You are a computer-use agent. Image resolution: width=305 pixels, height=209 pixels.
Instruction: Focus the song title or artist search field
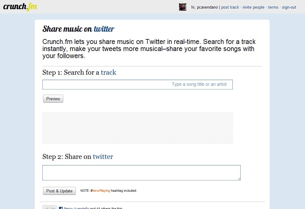click(137, 85)
